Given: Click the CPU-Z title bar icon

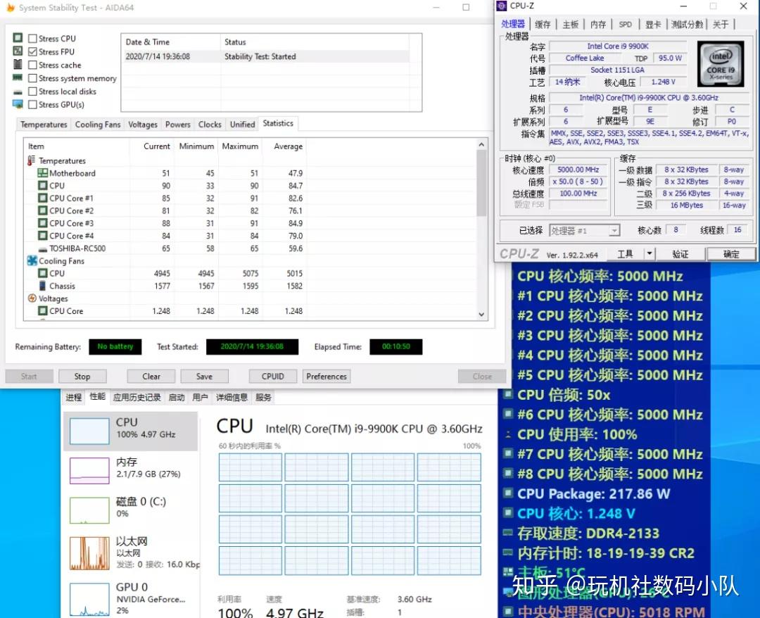Looking at the screenshot, I should click(x=502, y=6).
